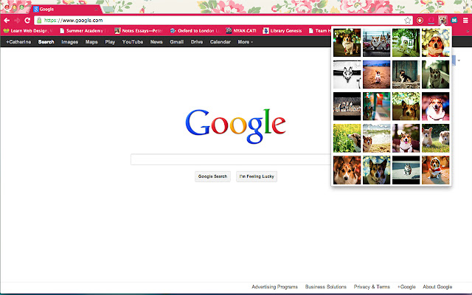The width and height of the screenshot is (472, 295).
Task: Select the black-and-white corgi thumbnail
Action: click(x=347, y=74)
